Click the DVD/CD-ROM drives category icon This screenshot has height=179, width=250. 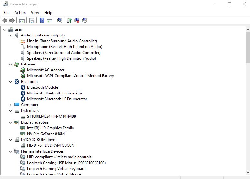point(17,140)
